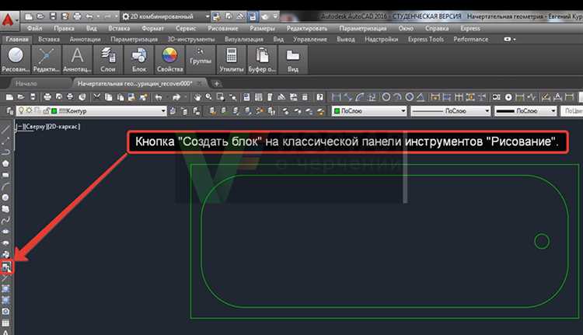Click the new drawing tab plus button
The height and width of the screenshot is (335, 583).
point(216,83)
